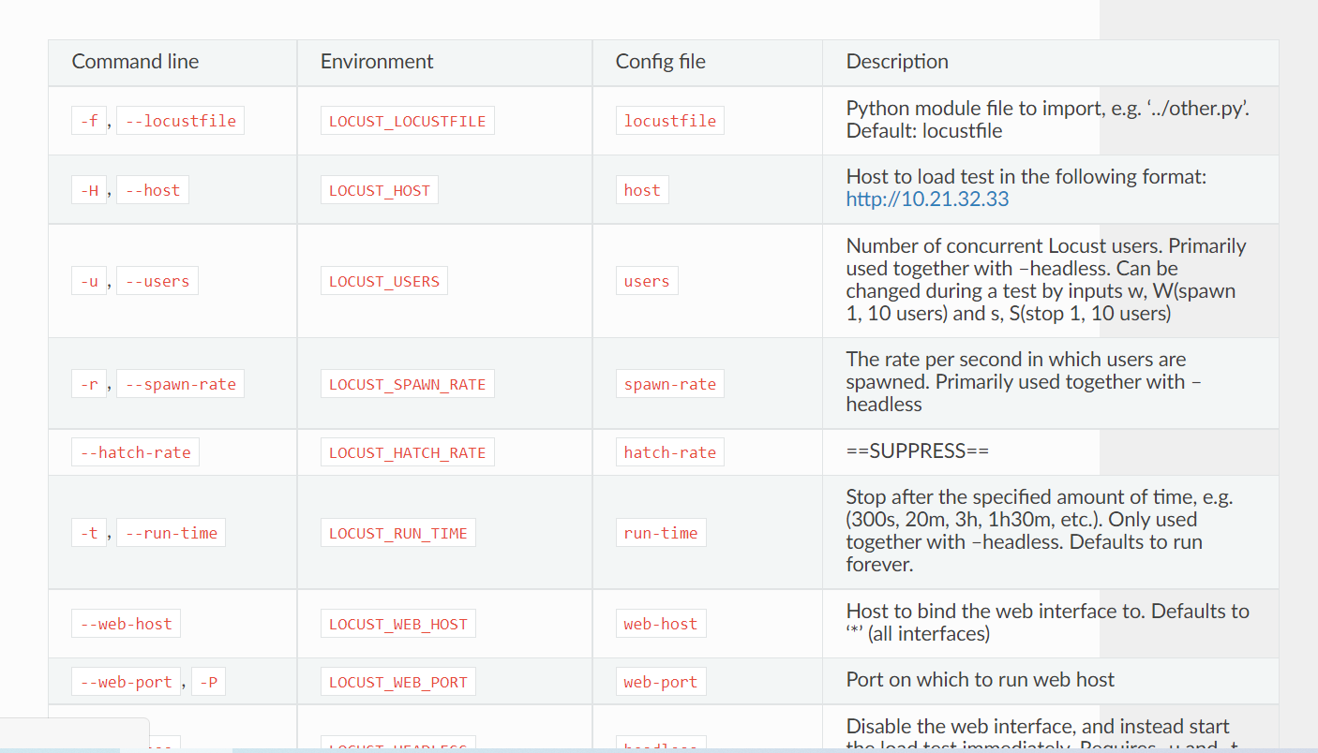Click the Description column header
This screenshot has width=1318, height=753.
click(897, 61)
